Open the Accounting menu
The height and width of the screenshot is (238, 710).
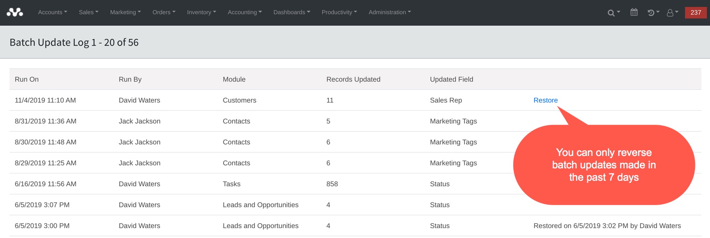tap(245, 12)
